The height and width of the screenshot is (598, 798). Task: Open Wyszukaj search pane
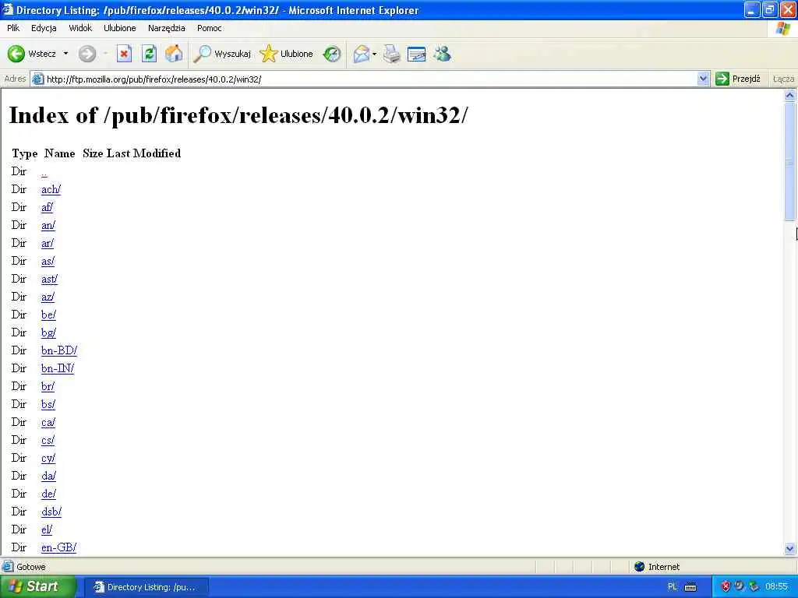pyautogui.click(x=222, y=54)
